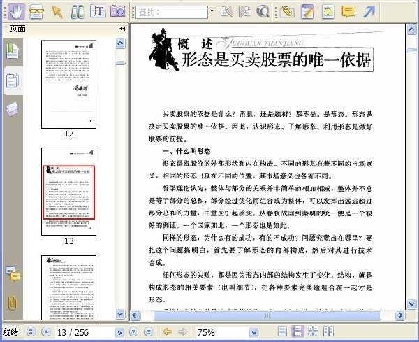The image size is (419, 342).
Task: Open the pages sidebar panel
Action: pos(13,80)
